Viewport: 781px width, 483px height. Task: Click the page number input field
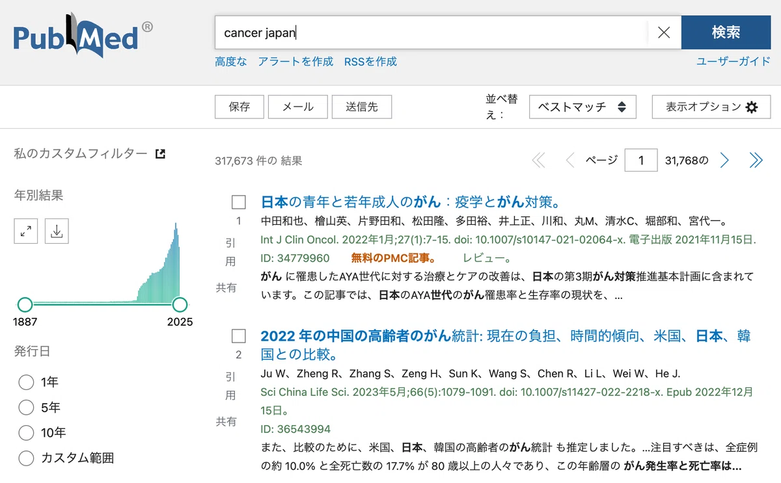[x=641, y=161]
